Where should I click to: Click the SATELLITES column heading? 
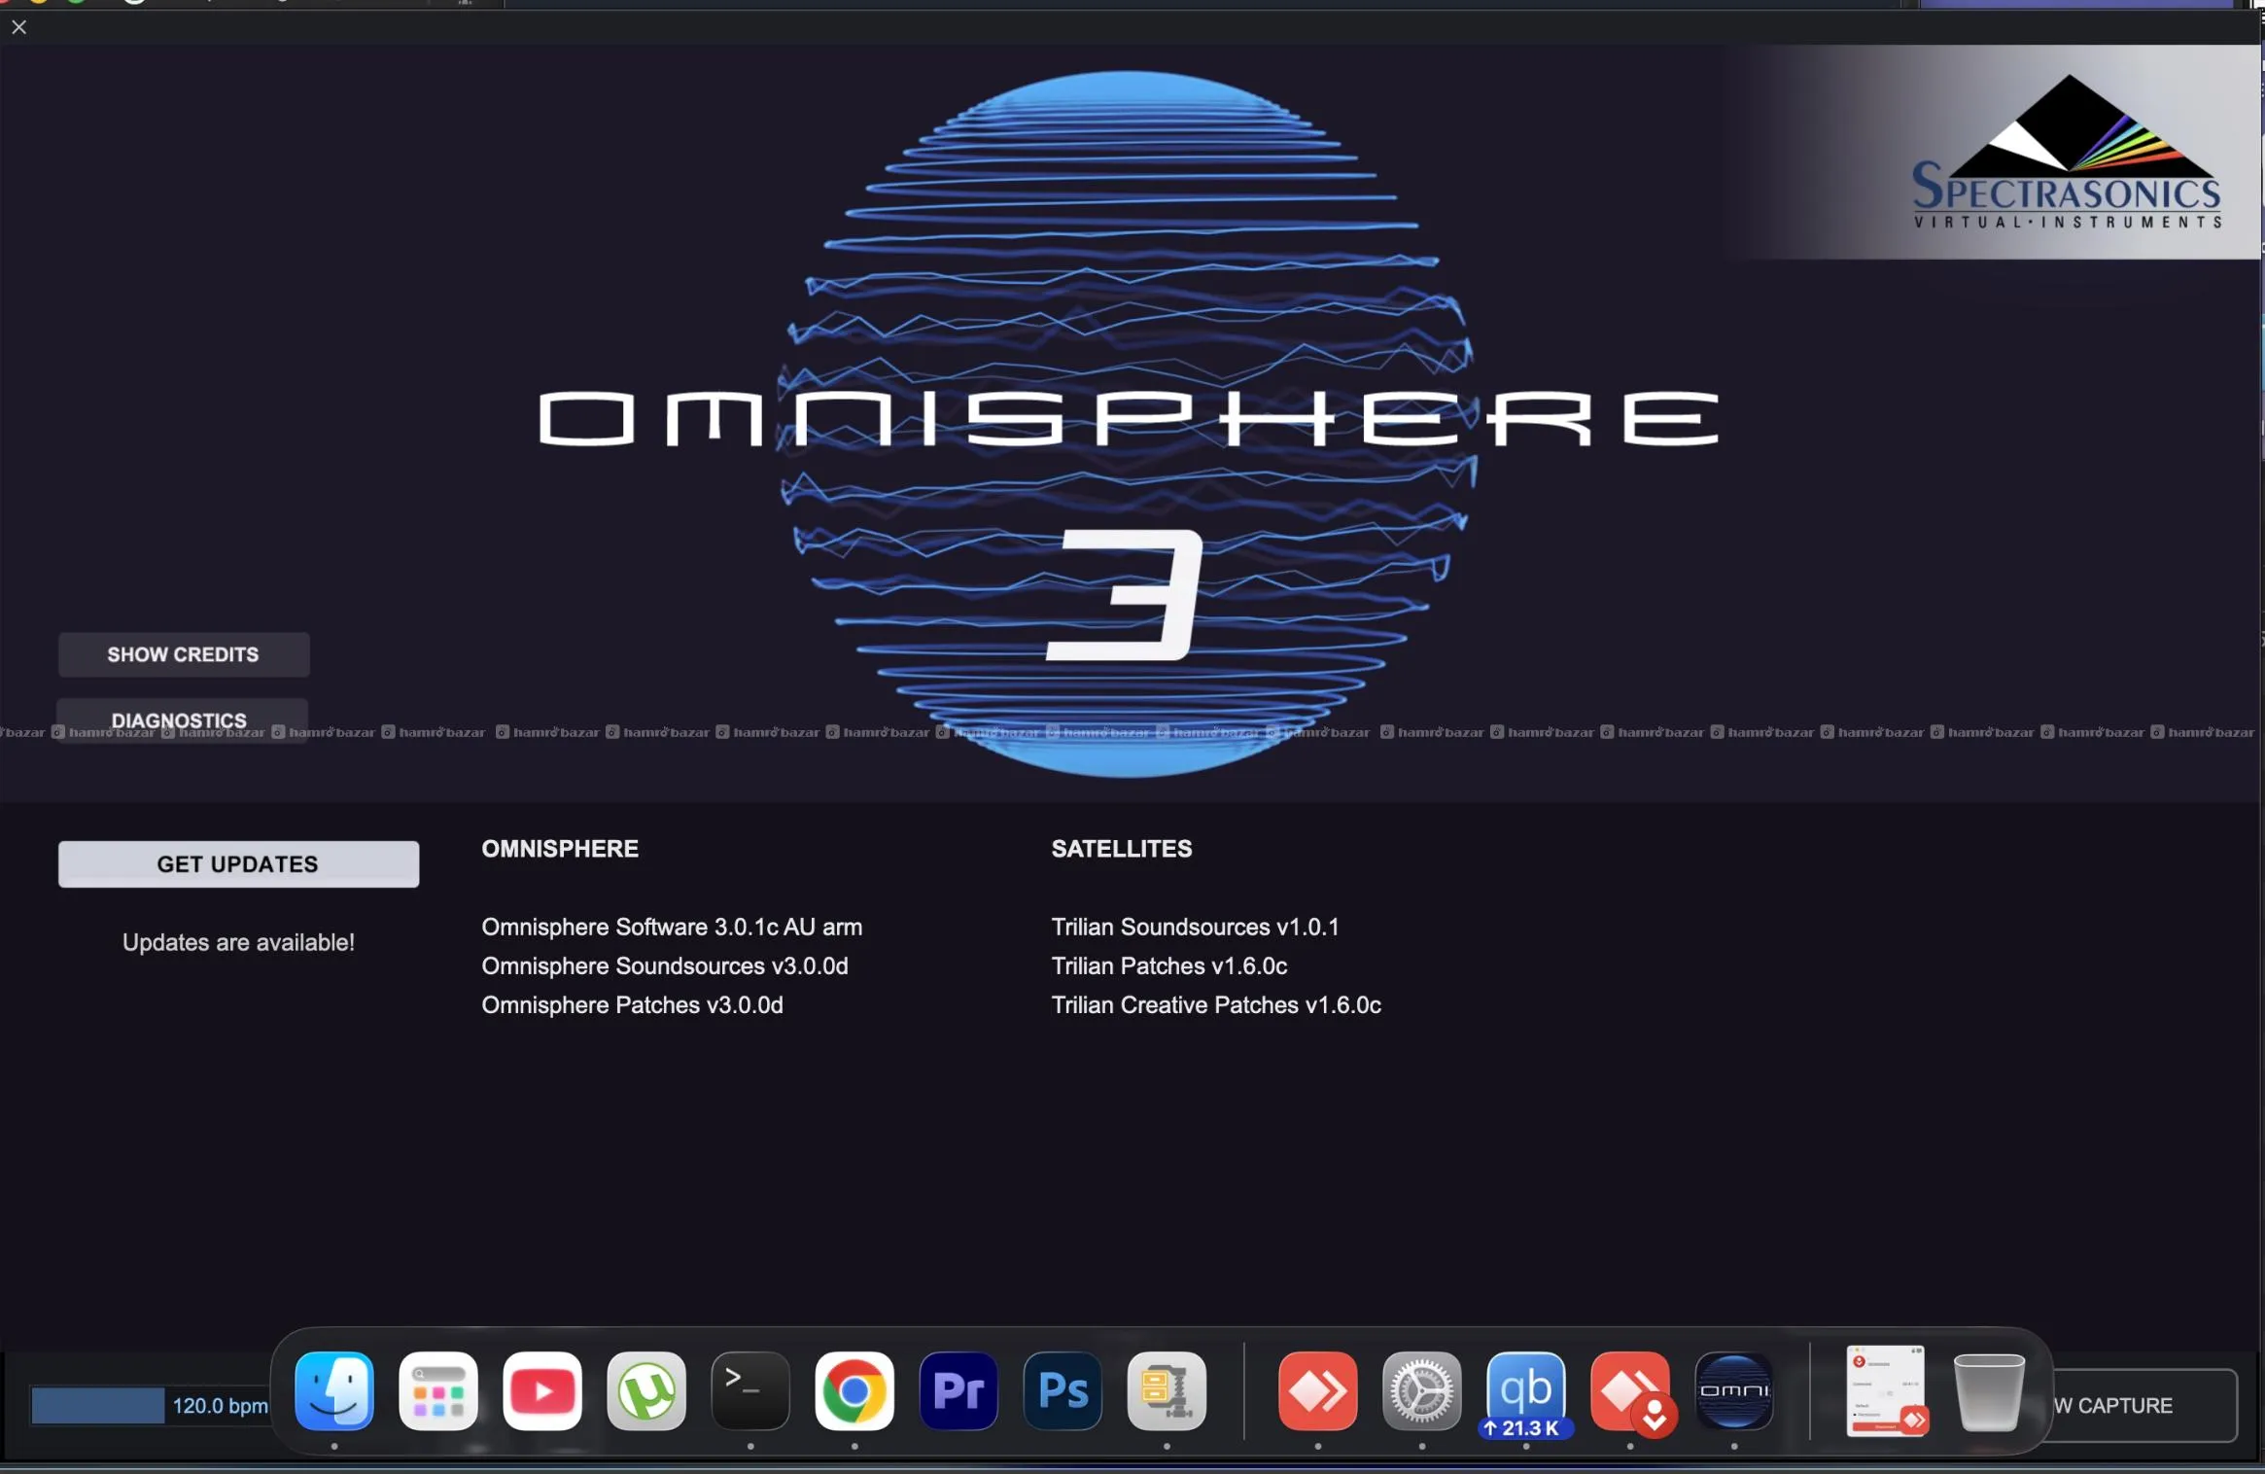(1122, 849)
